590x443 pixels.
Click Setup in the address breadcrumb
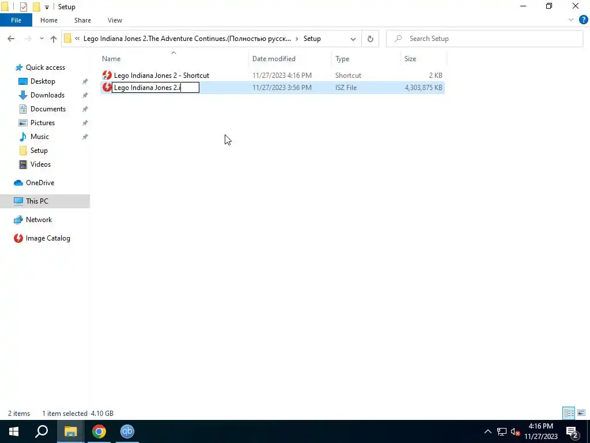(312, 39)
